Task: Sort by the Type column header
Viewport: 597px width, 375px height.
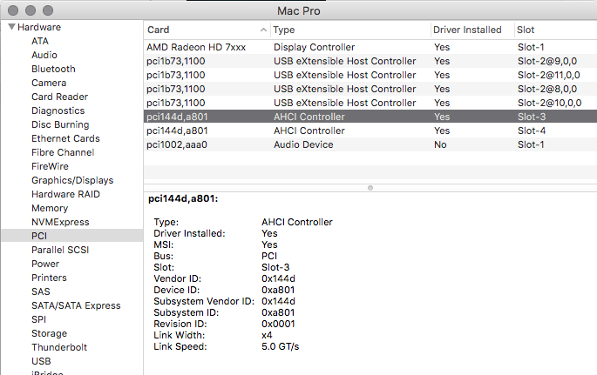Action: pyautogui.click(x=350, y=30)
